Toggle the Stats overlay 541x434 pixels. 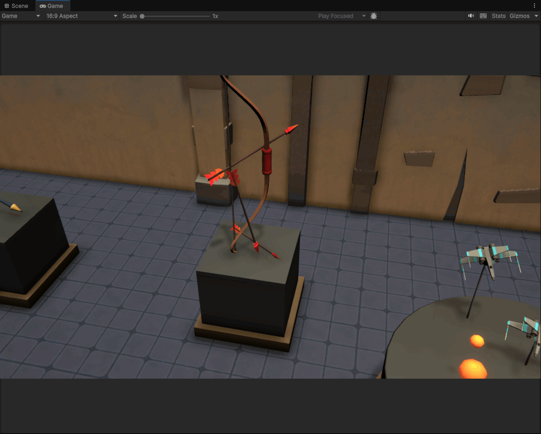coord(499,16)
